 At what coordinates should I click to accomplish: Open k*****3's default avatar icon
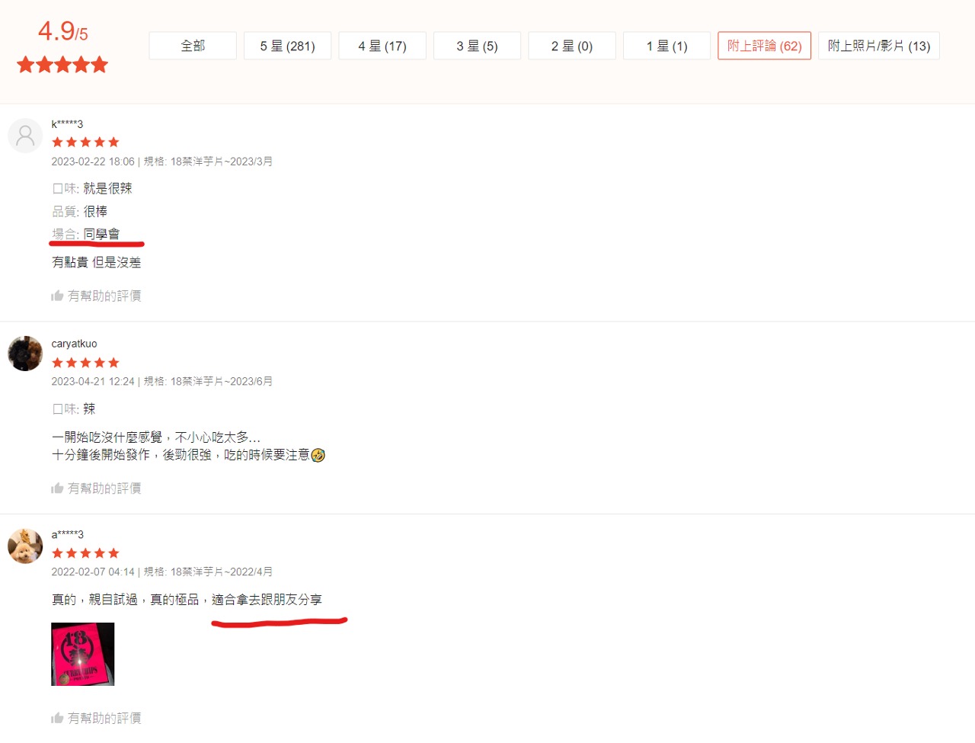point(25,136)
